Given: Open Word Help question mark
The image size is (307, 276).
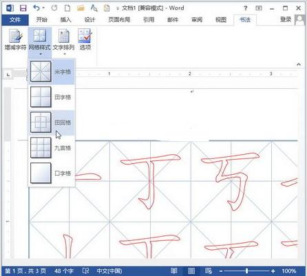Looking at the screenshot, I should tap(246, 8).
